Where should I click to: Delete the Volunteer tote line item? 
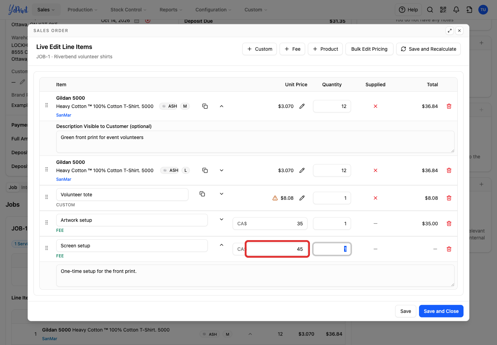pyautogui.click(x=449, y=198)
